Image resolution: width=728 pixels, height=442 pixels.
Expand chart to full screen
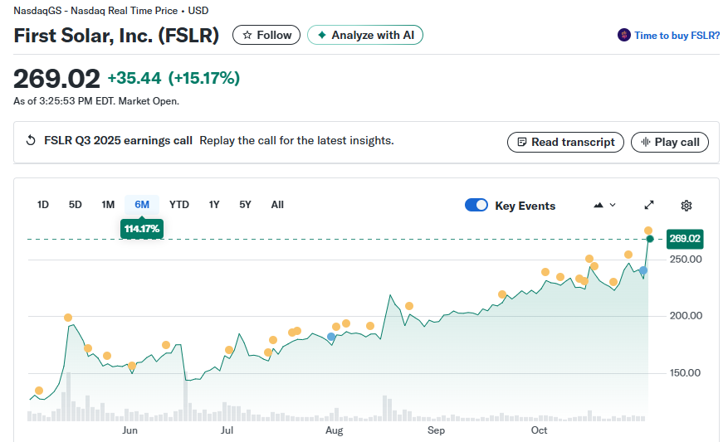pos(649,206)
